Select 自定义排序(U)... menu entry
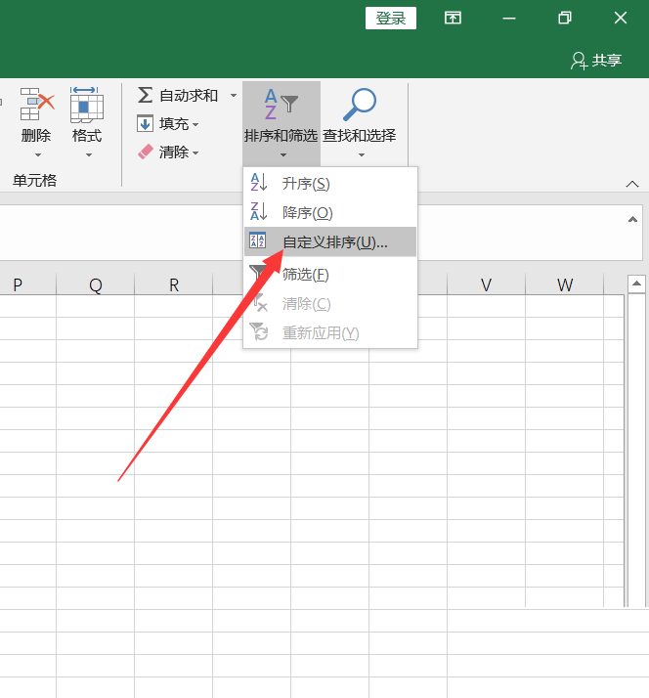Screen dimensions: 649x698 [x=330, y=241]
